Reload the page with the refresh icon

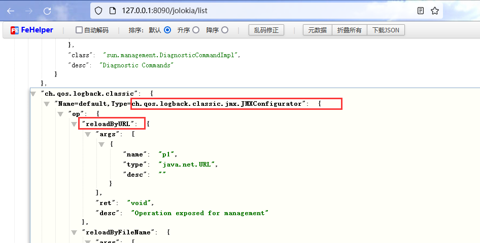tap(47, 11)
